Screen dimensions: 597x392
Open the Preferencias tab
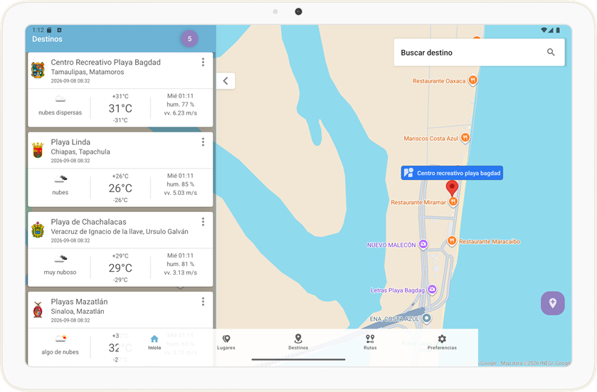pos(442,342)
